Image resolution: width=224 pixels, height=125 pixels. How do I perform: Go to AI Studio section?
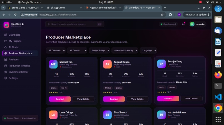point(20,47)
